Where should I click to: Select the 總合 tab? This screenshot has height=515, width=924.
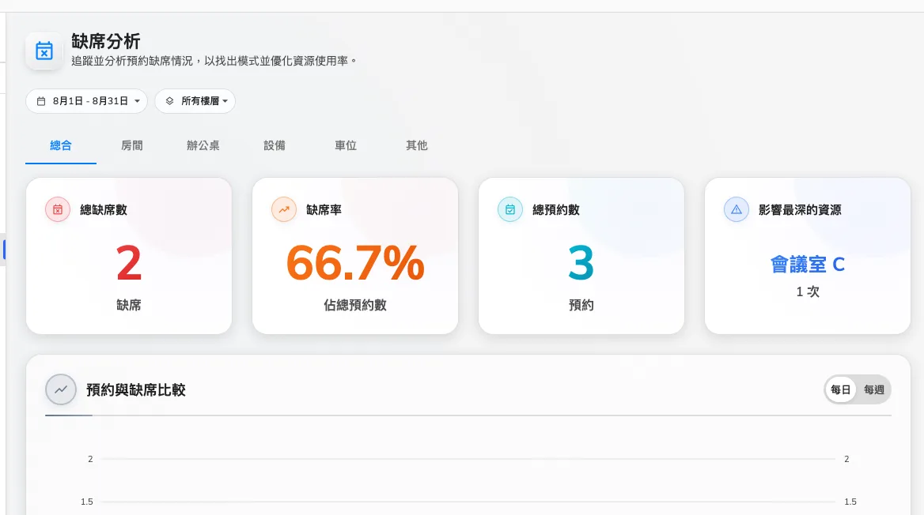tap(61, 145)
